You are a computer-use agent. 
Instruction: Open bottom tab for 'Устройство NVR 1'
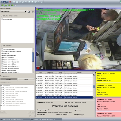click(x=46, y=119)
